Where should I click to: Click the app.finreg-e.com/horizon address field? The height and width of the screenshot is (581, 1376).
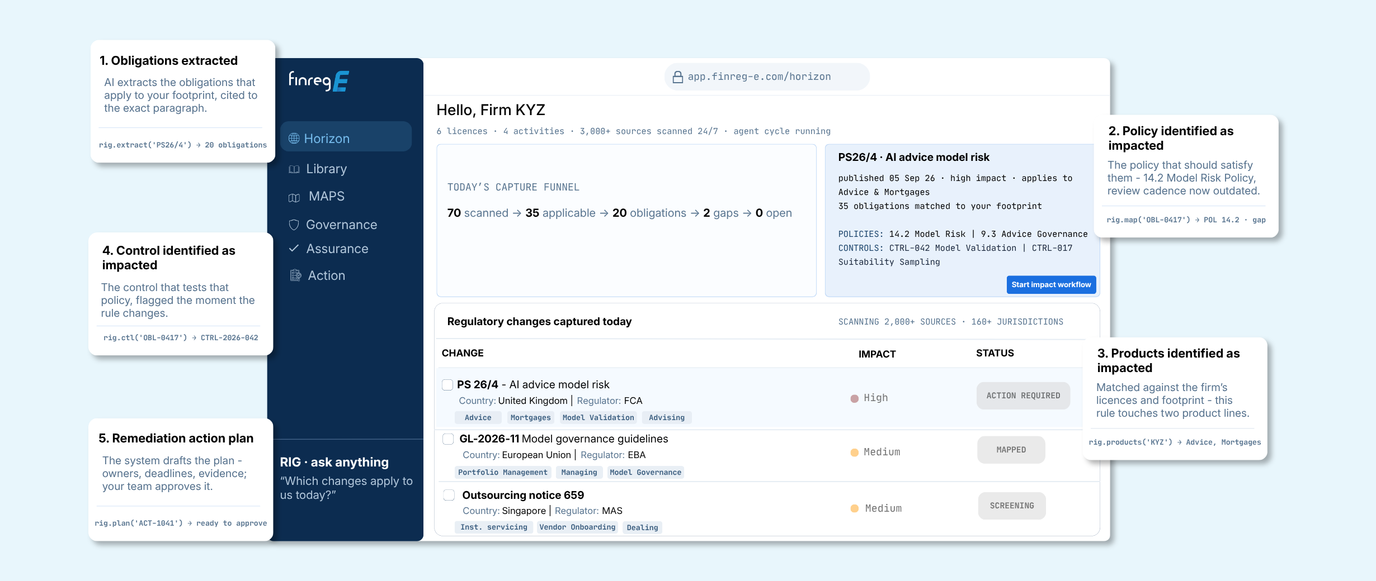767,77
